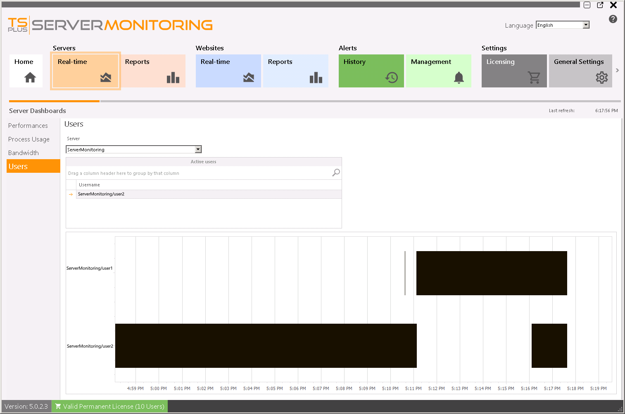
Task: Click the Process Usage link
Action: [29, 139]
